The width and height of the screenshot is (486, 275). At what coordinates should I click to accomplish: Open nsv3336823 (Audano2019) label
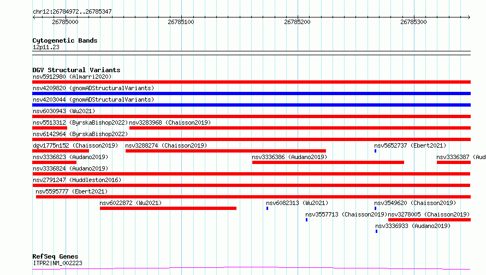click(x=70, y=157)
